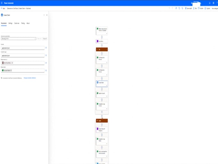Insert a step between Try and Catch scopes
This screenshot has width=218, height=164.
[x=102, y=116]
